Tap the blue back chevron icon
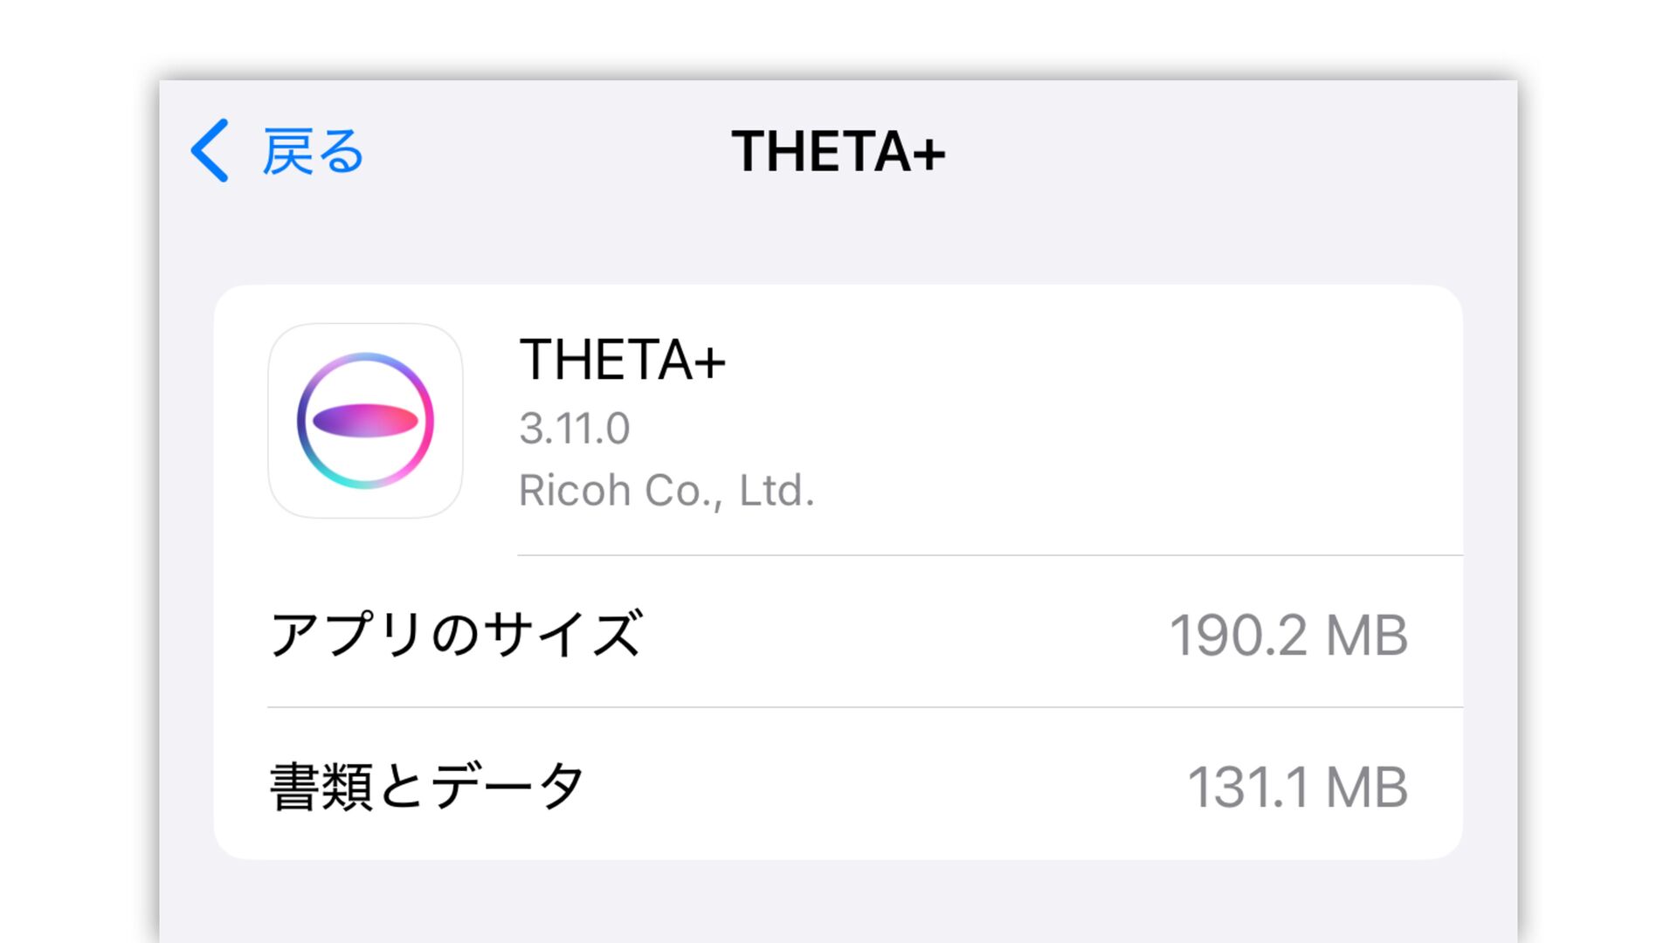The image size is (1677, 943). point(210,150)
